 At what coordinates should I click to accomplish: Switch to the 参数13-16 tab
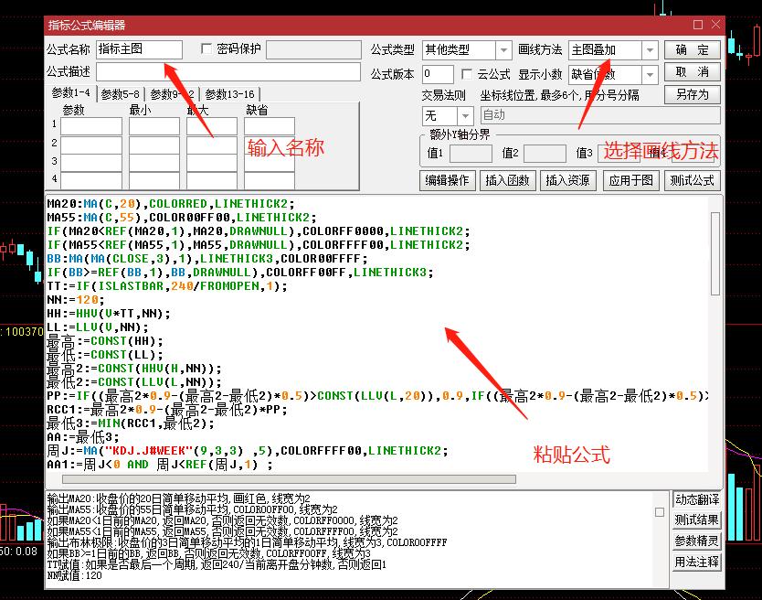(229, 94)
